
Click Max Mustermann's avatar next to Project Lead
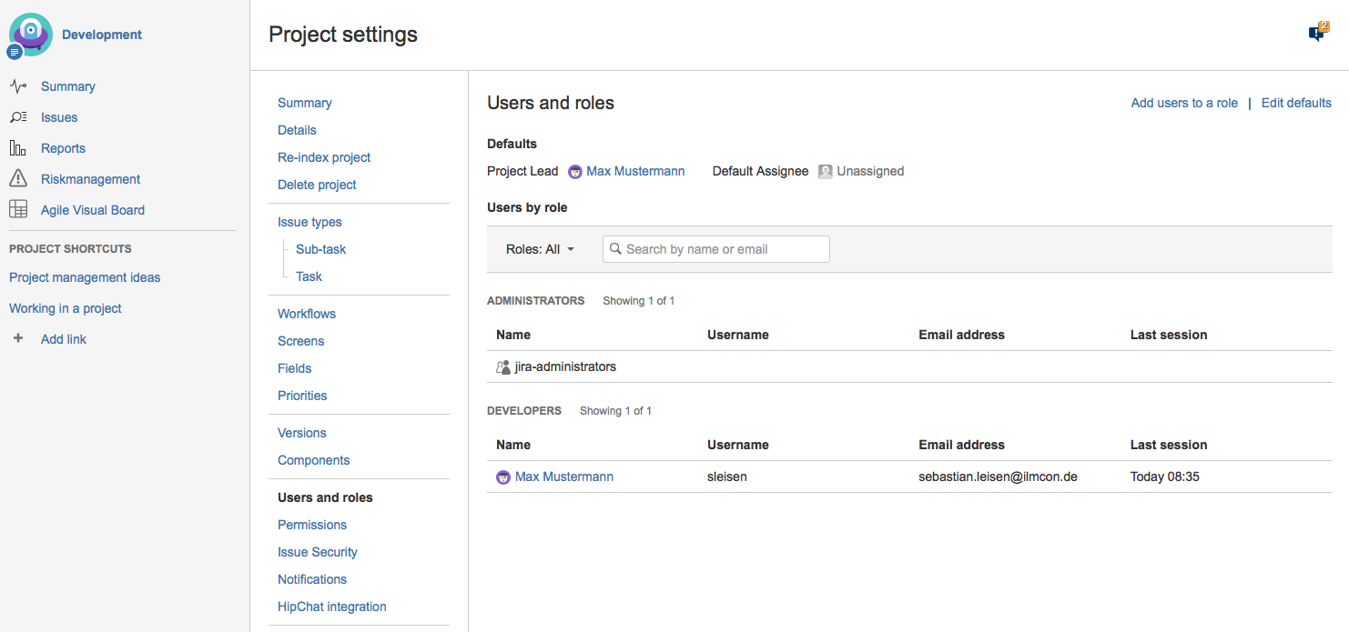574,171
